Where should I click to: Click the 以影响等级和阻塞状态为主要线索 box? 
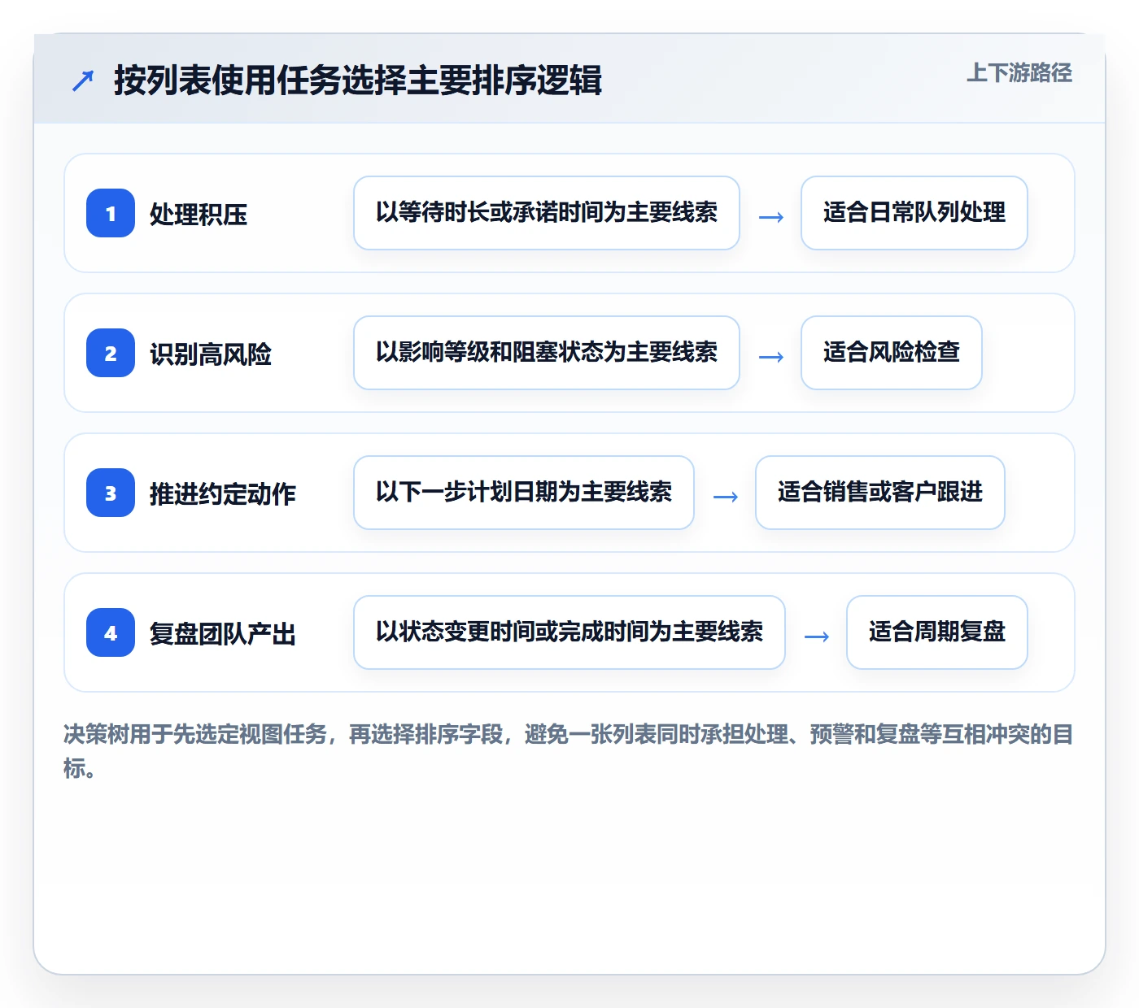point(547,353)
